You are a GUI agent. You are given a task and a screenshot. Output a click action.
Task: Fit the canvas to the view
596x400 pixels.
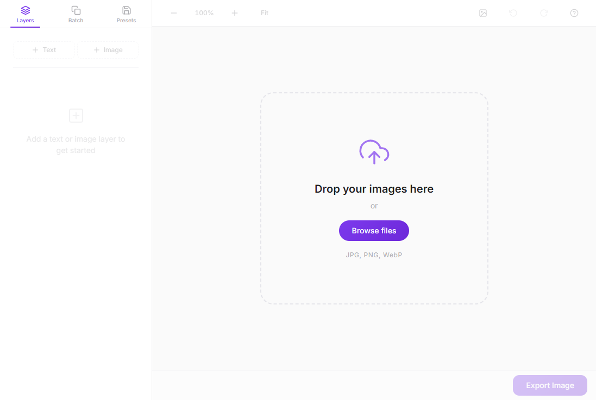pyautogui.click(x=265, y=13)
